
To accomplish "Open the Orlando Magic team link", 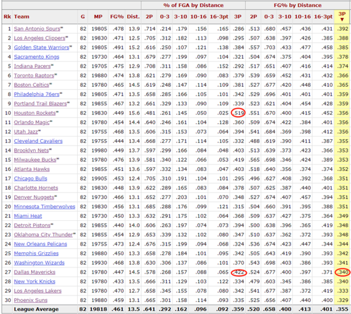I will point(31,123).
